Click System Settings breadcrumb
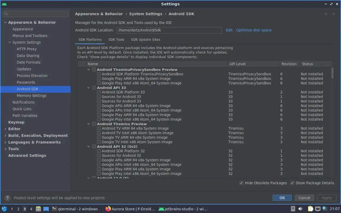 (146, 14)
